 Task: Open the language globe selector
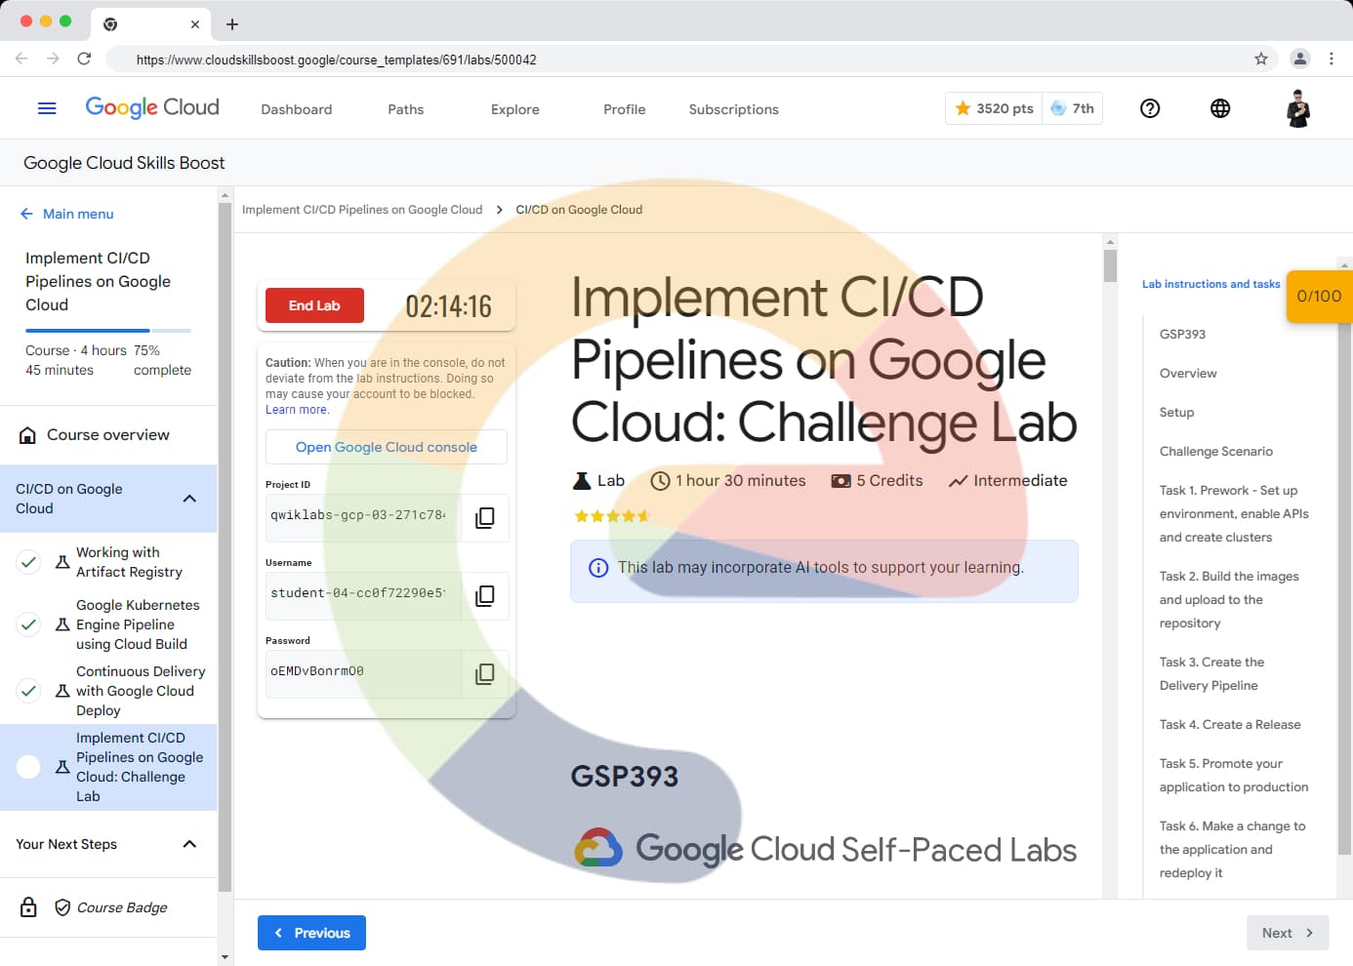tap(1220, 108)
